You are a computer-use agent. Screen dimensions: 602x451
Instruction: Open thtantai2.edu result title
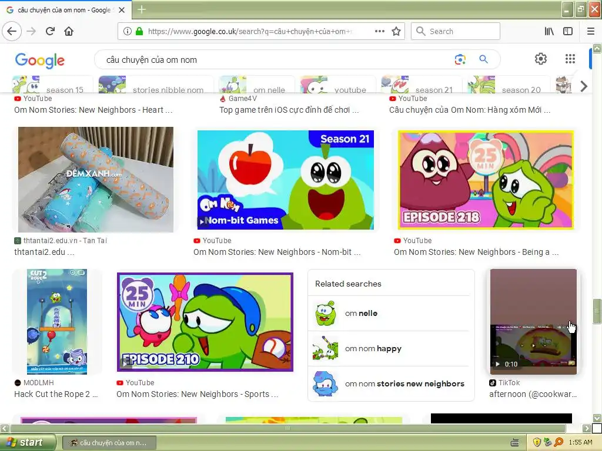(44, 252)
